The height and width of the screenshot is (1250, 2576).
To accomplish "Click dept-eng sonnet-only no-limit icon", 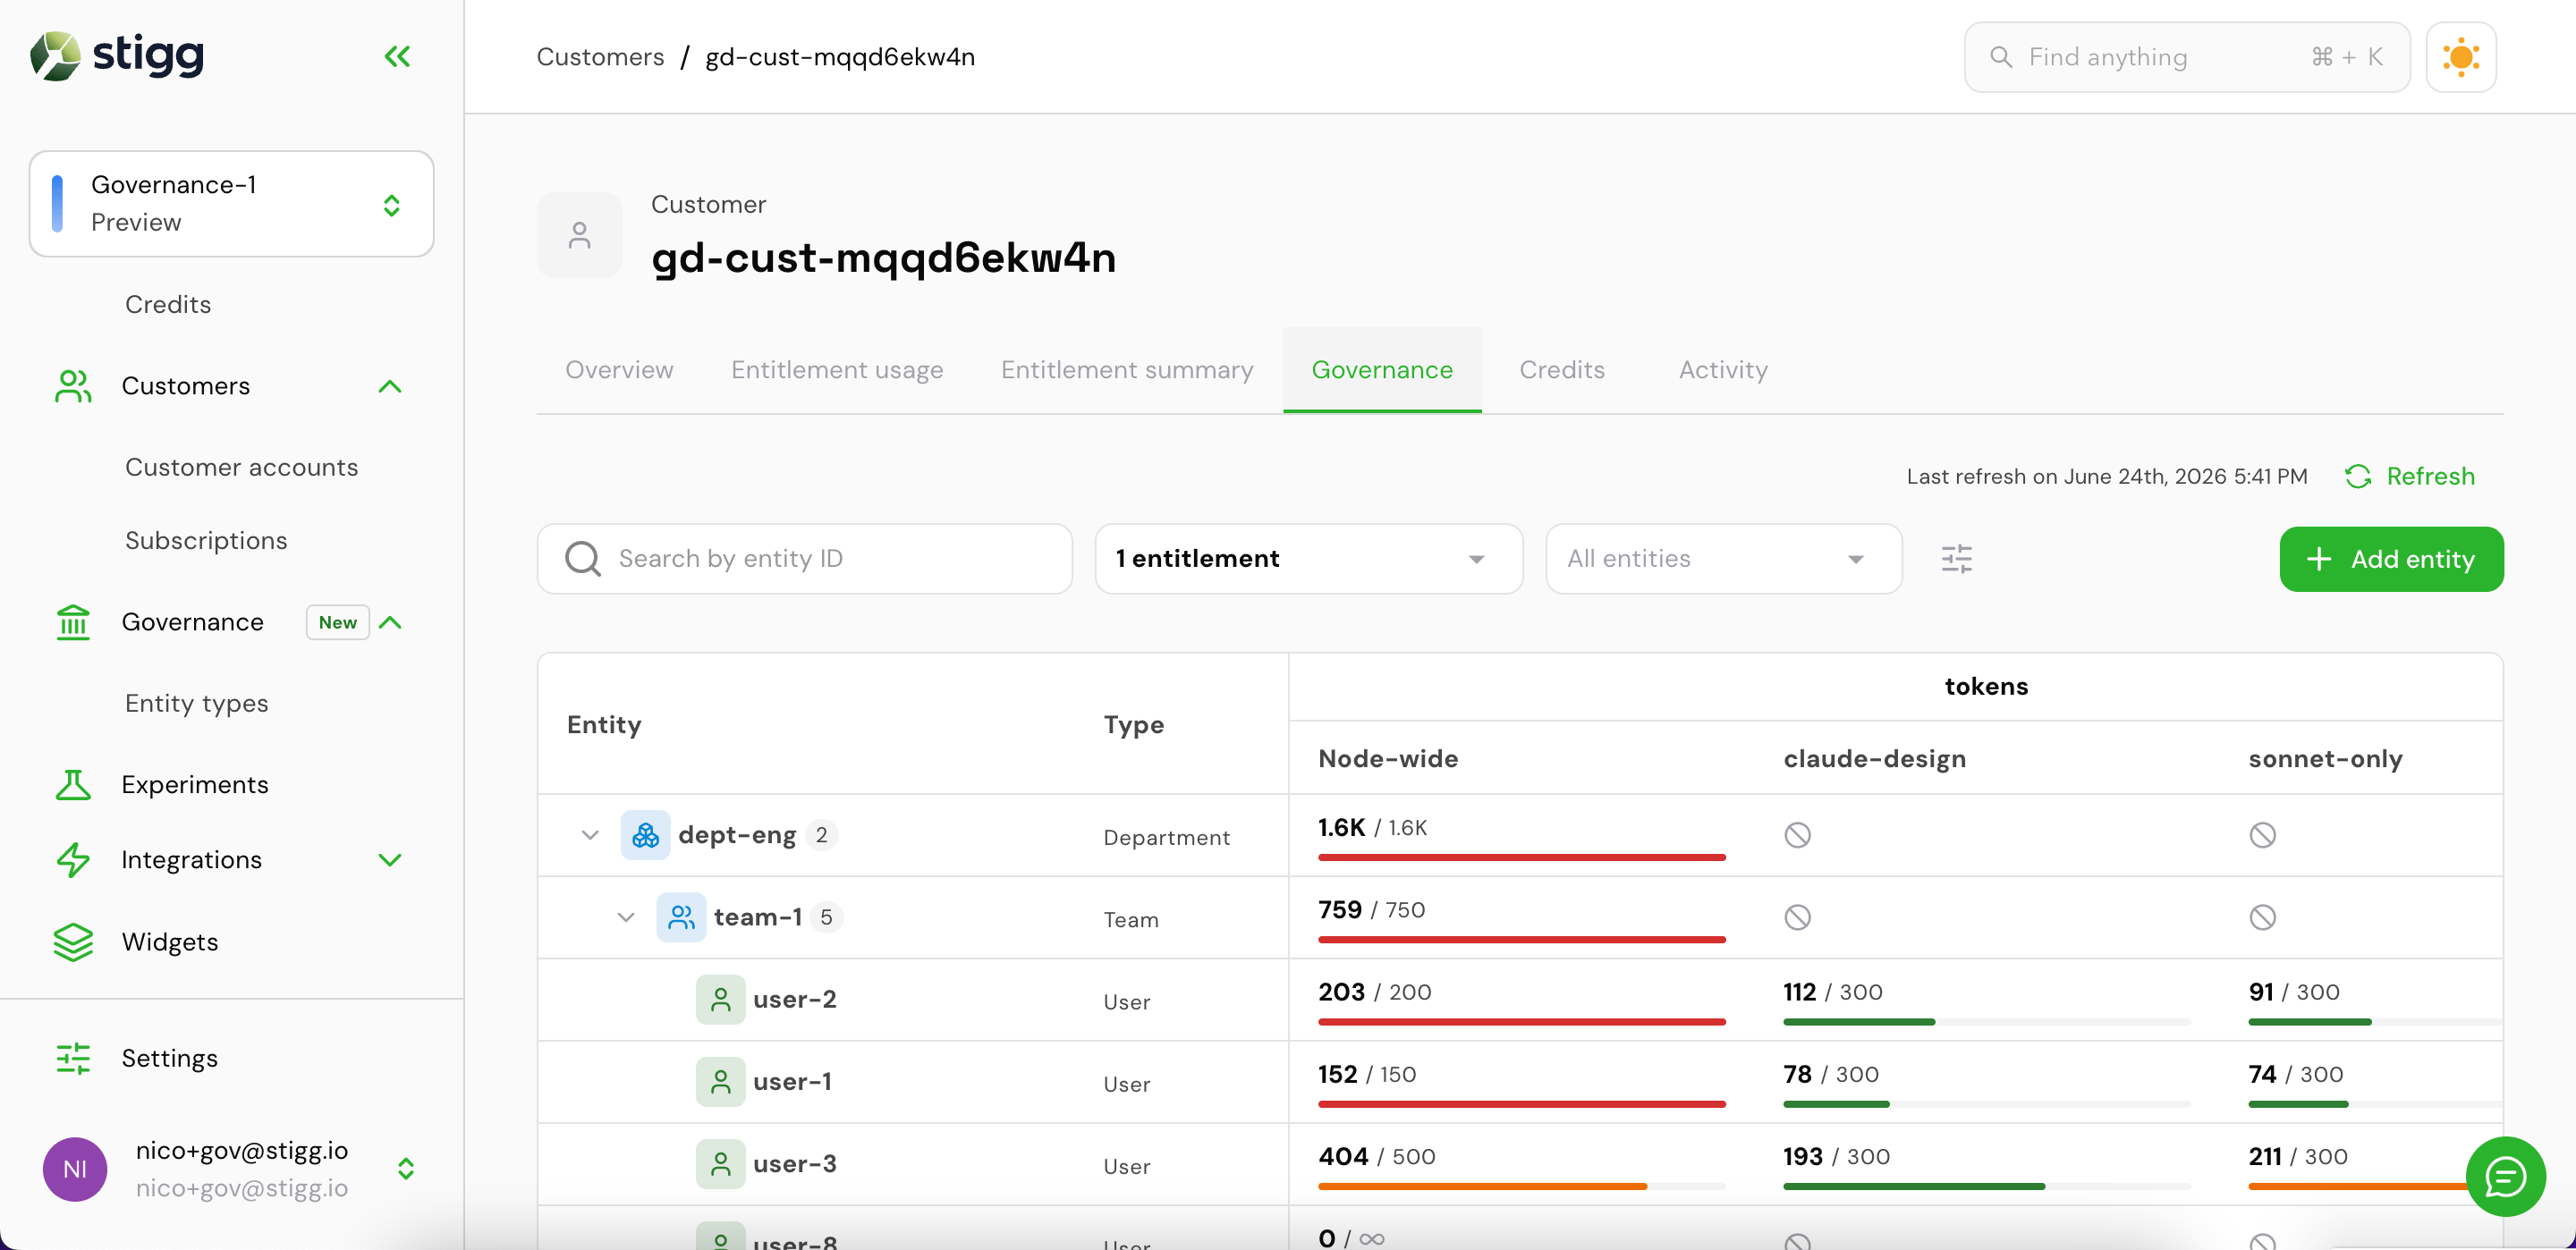I will pyautogui.click(x=2262, y=835).
